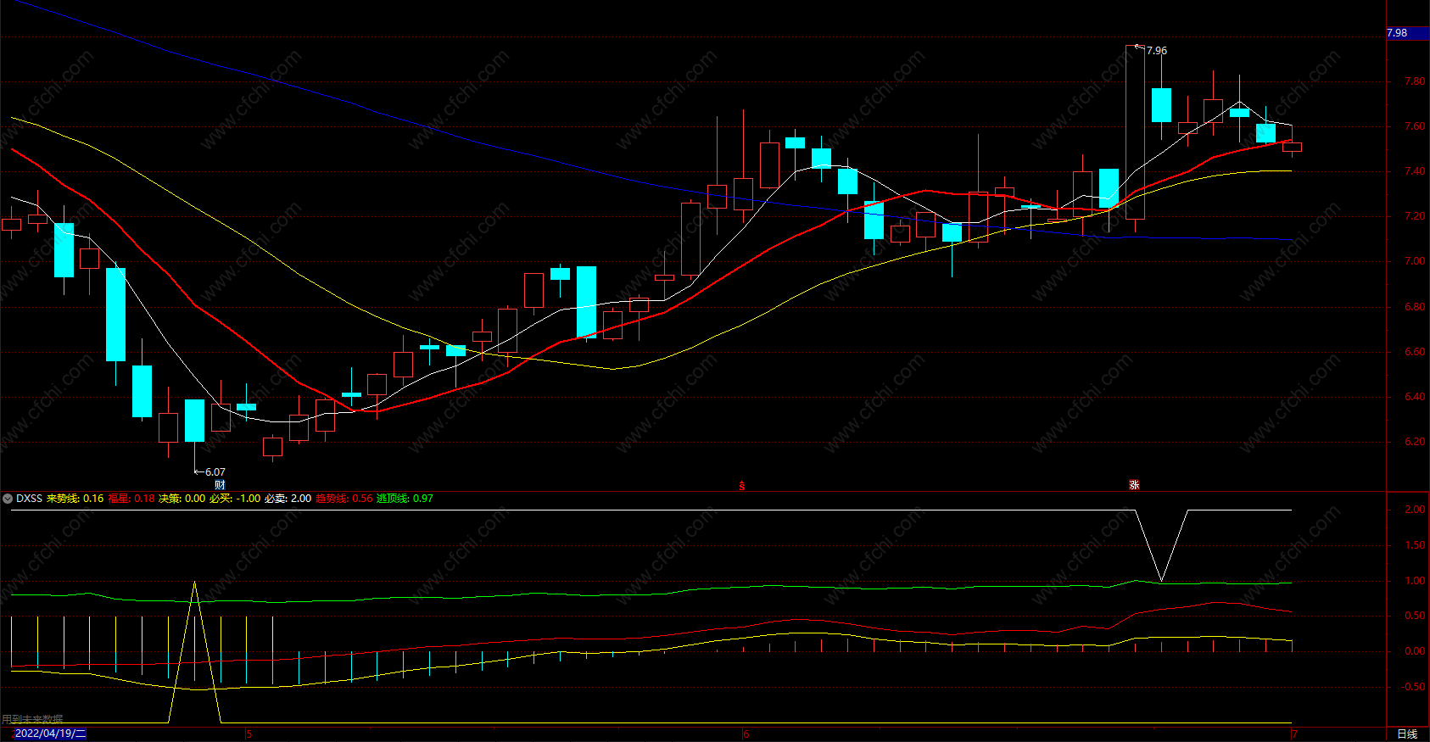Click the 7.80 price axis label
The image size is (1430, 742).
(1415, 82)
